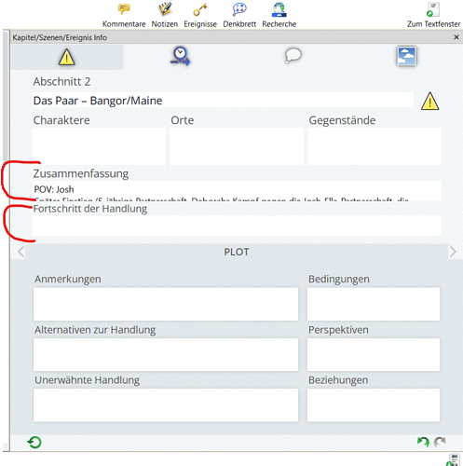The image size is (463, 466).
Task: Open the Kommentare panel
Action: [x=124, y=15]
